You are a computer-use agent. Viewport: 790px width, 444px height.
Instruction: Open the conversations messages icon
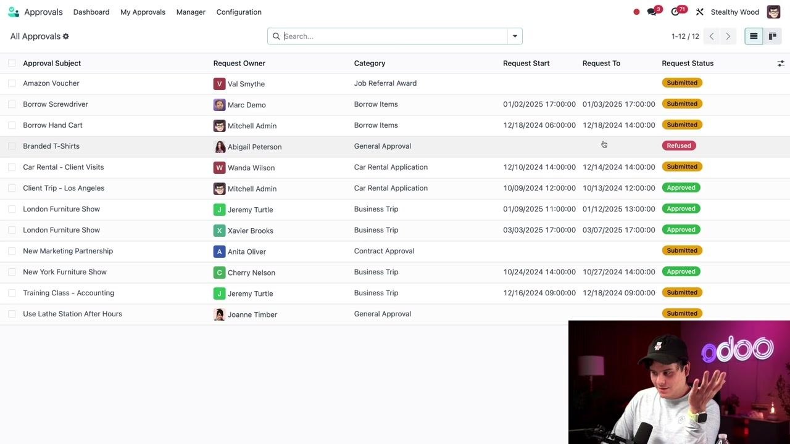point(652,12)
